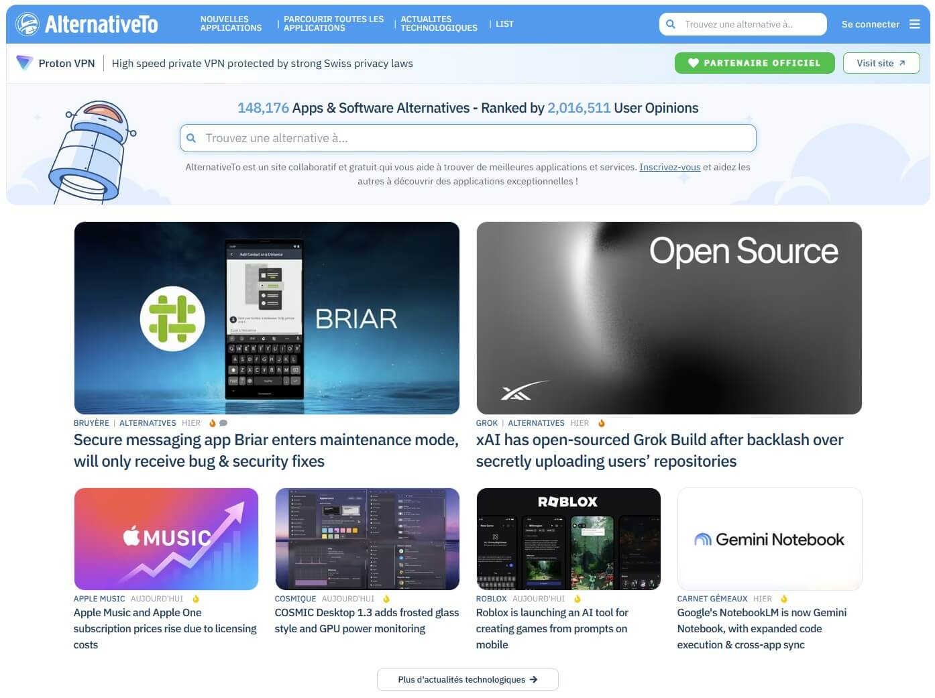Open Nouvelles Applications menu
The image size is (935, 698).
pos(231,23)
